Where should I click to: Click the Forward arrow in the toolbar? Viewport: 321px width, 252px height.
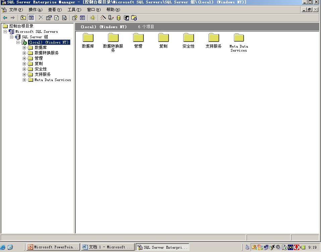(x=13, y=18)
